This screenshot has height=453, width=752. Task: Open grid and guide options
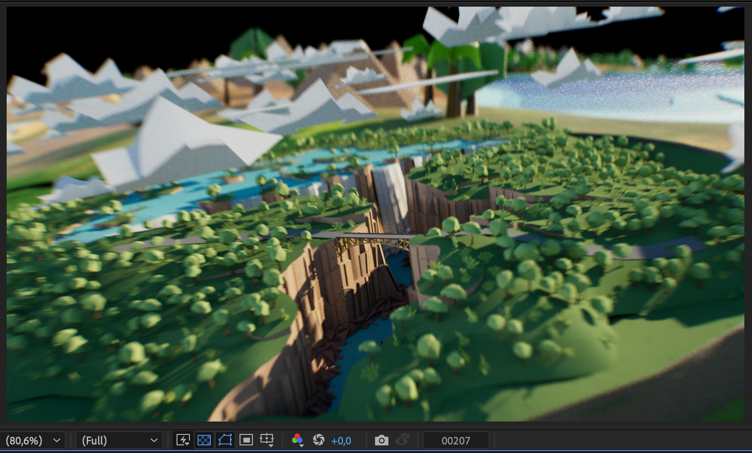(x=267, y=440)
